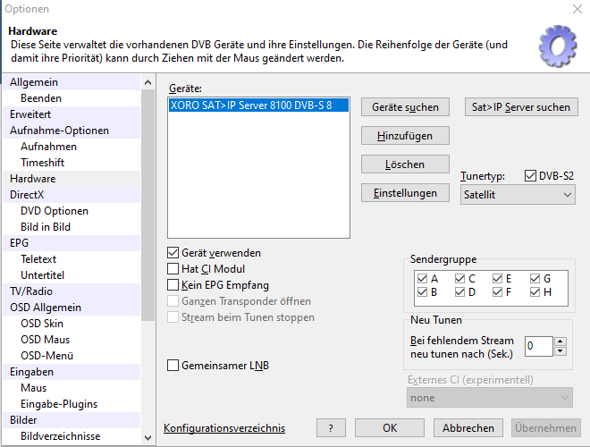Open the Aufnahmen settings page

pos(48,147)
